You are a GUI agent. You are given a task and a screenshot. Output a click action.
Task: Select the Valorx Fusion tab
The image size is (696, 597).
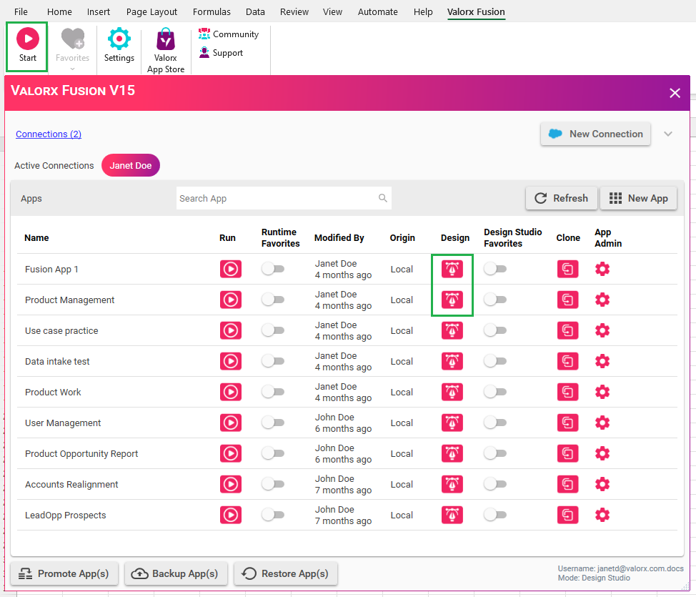pos(476,12)
